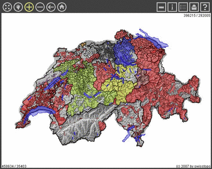The width and height of the screenshot is (212, 169).
Task: Open the ruler measure tool
Action: click(161, 7)
